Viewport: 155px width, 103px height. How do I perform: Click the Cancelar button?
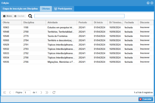[x=146, y=99]
